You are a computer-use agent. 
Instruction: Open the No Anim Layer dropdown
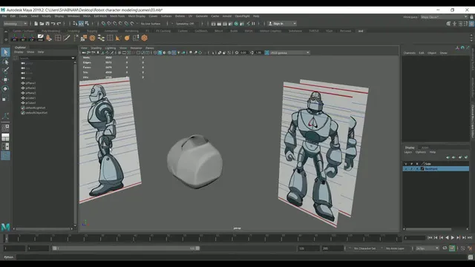(396, 248)
